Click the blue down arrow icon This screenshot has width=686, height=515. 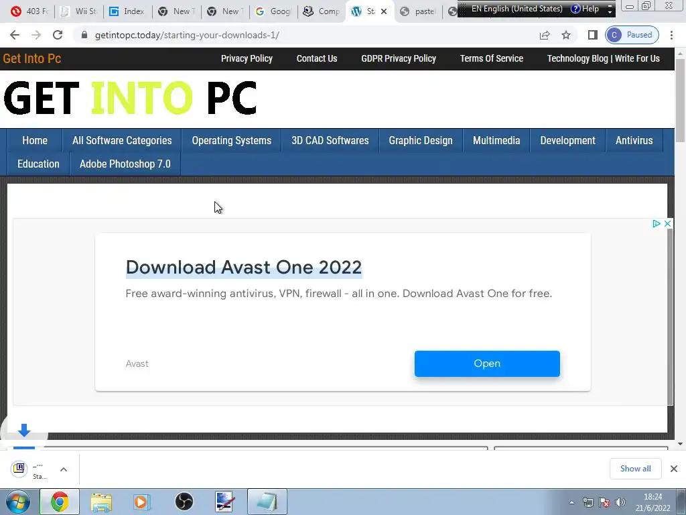click(24, 431)
